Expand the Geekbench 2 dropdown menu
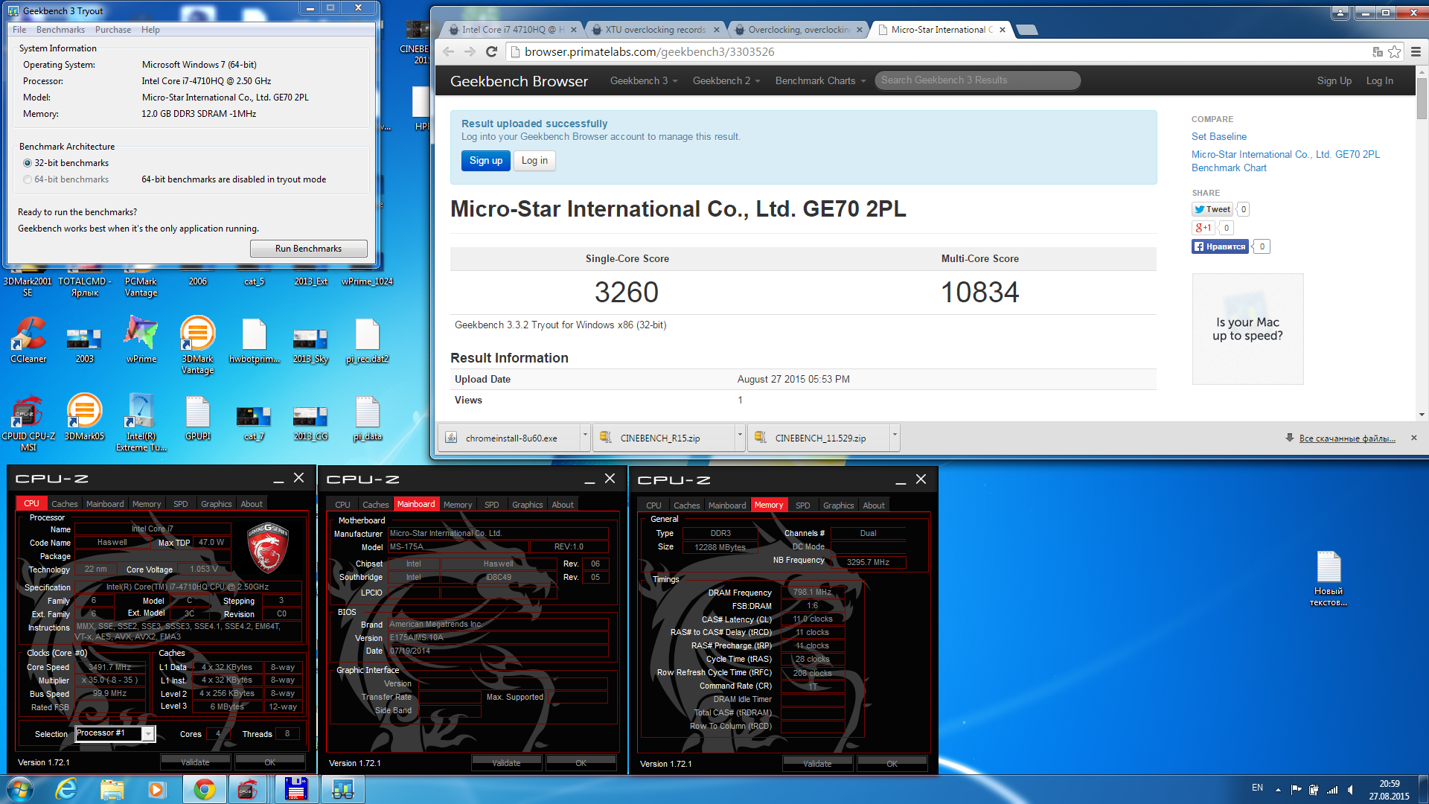The height and width of the screenshot is (804, 1429). tap(726, 80)
